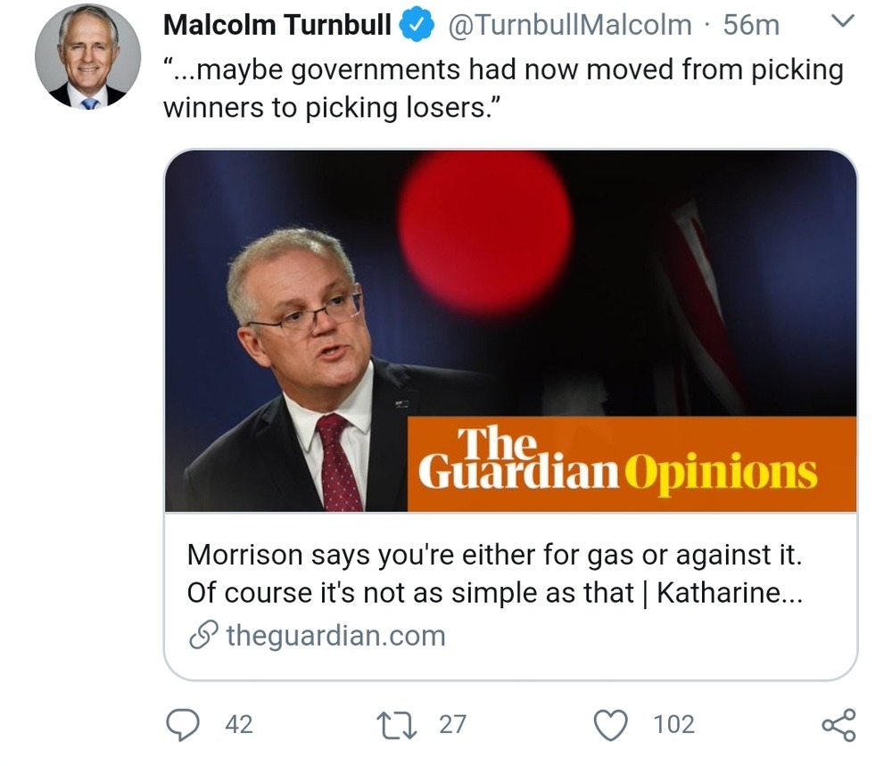The image size is (892, 766).
Task: Click the reply count of 42
Action: click(238, 725)
